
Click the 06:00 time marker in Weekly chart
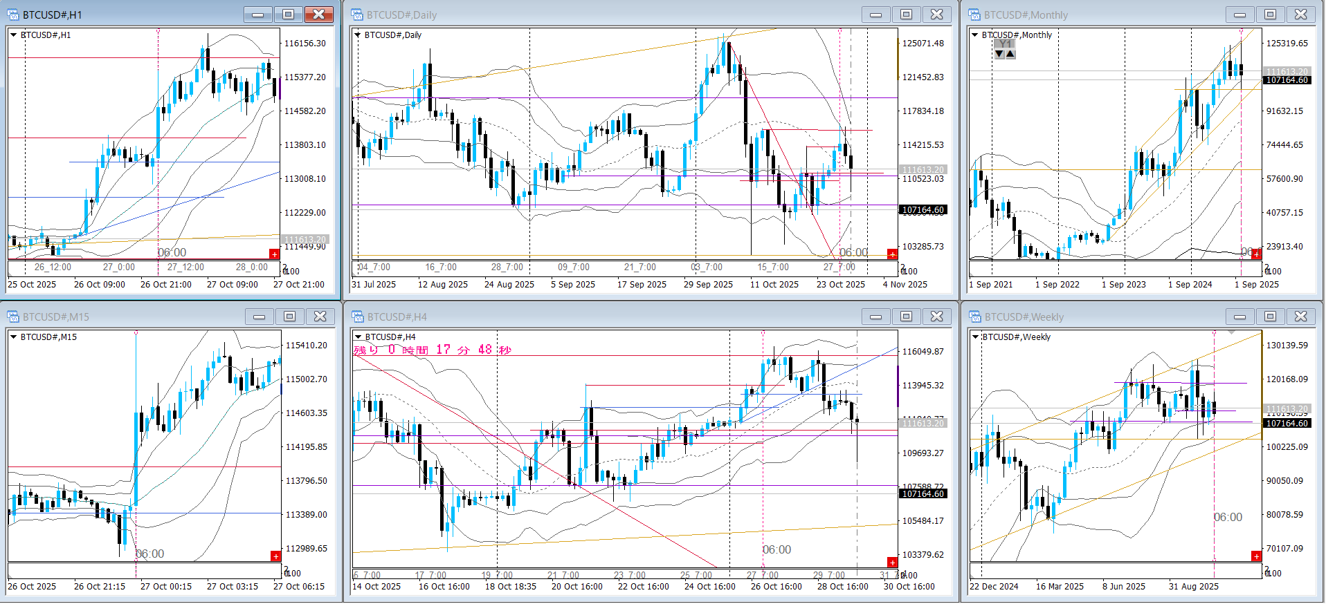pyautogui.click(x=1228, y=517)
